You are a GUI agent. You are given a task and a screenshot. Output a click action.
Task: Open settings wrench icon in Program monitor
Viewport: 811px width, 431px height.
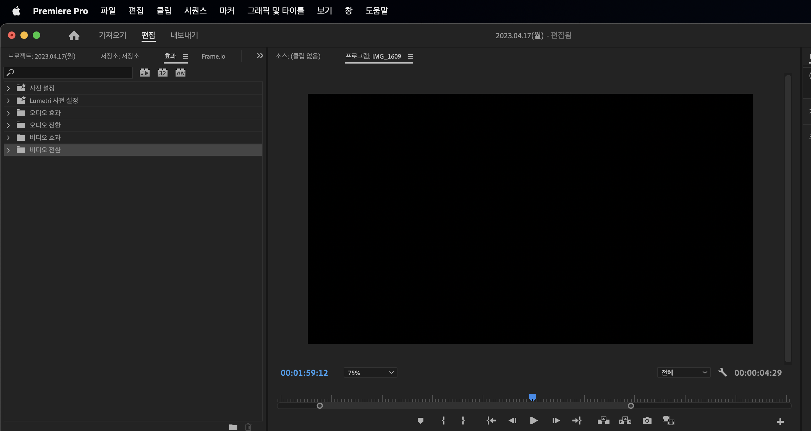pyautogui.click(x=723, y=372)
